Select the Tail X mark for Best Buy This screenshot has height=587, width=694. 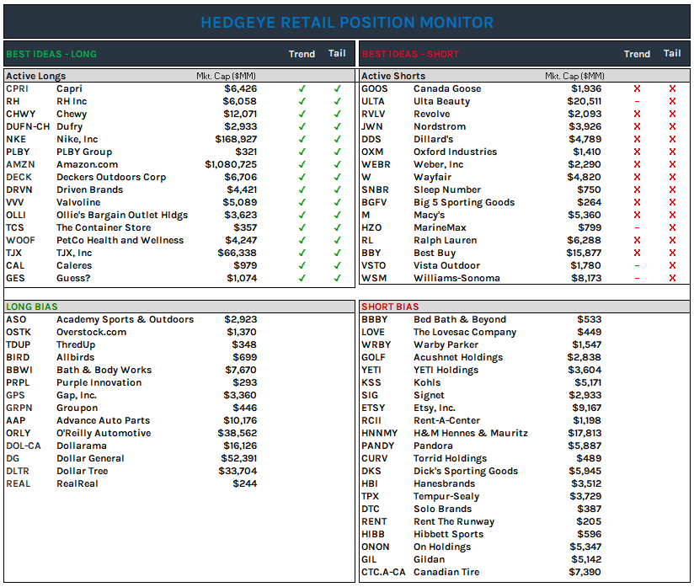[672, 253]
